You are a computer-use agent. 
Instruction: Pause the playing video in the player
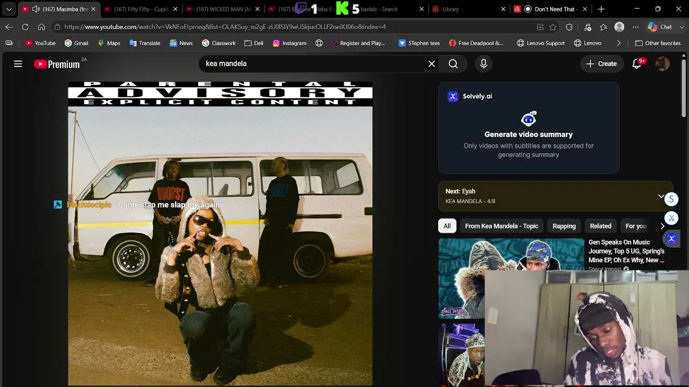click(220, 234)
